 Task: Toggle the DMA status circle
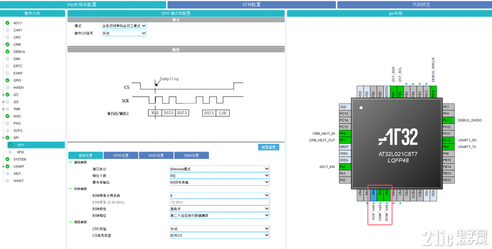click(x=7, y=59)
